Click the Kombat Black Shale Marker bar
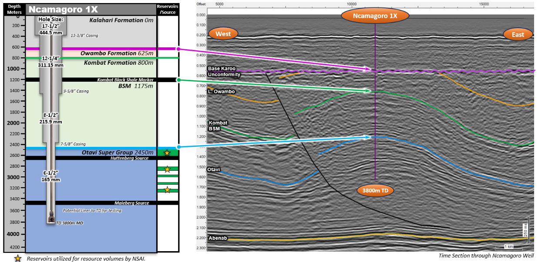 coord(91,80)
